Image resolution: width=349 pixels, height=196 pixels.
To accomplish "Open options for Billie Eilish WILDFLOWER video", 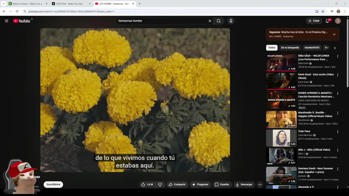I will tap(338, 56).
